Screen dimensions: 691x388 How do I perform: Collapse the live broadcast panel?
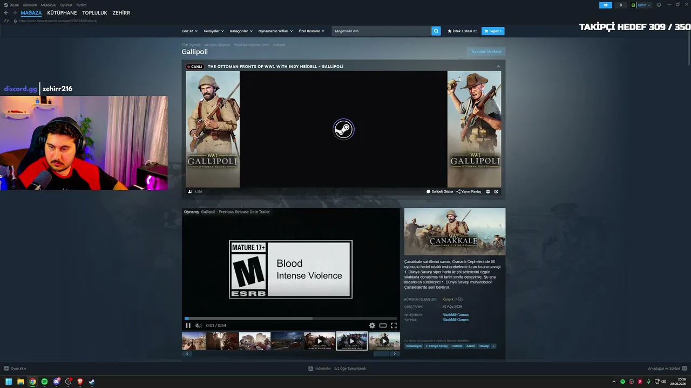point(498,66)
